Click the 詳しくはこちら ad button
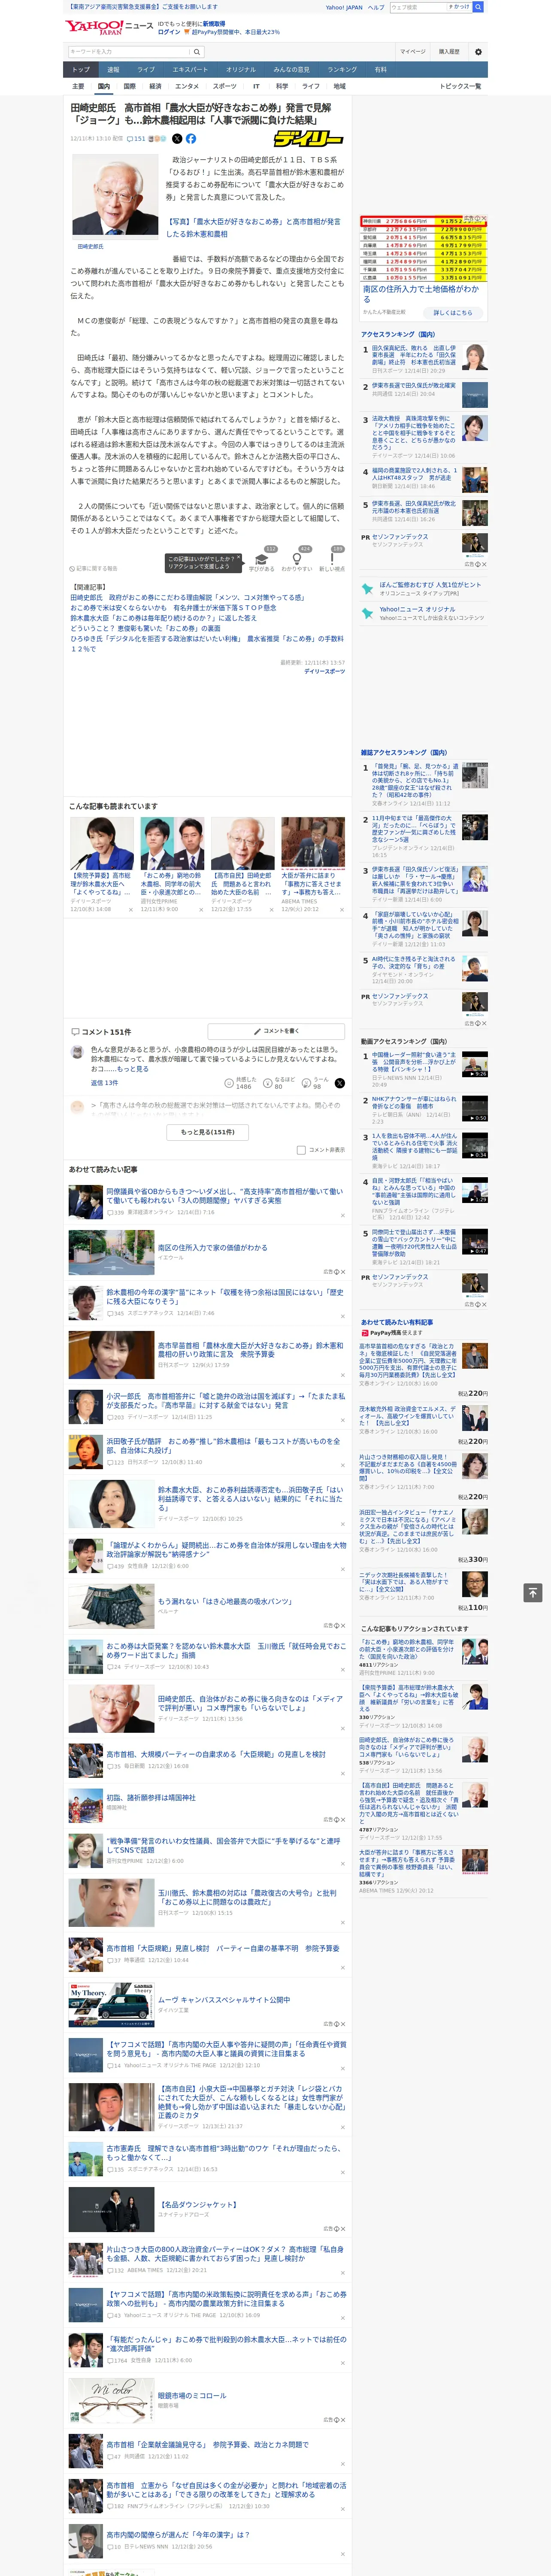Screen dimensions: 551x2576 (453, 312)
